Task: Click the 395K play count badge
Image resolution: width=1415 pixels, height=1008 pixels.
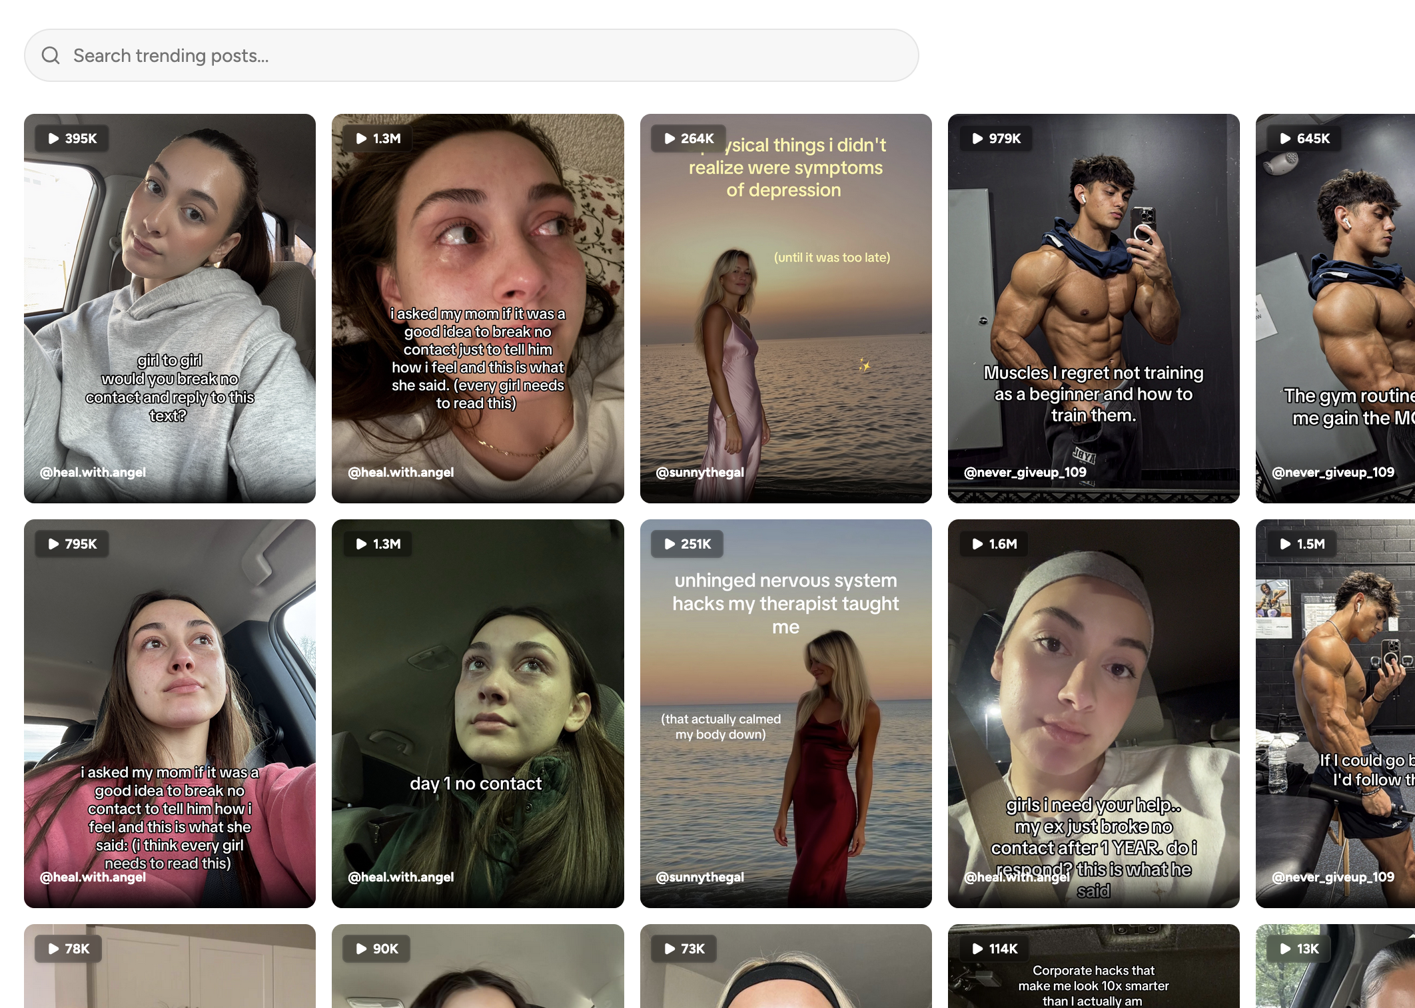Action: point(73,138)
